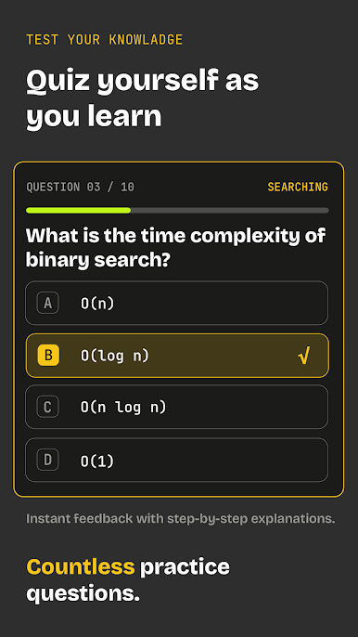Choose answer option O(n)
The width and height of the screenshot is (358, 637).
coord(176,303)
